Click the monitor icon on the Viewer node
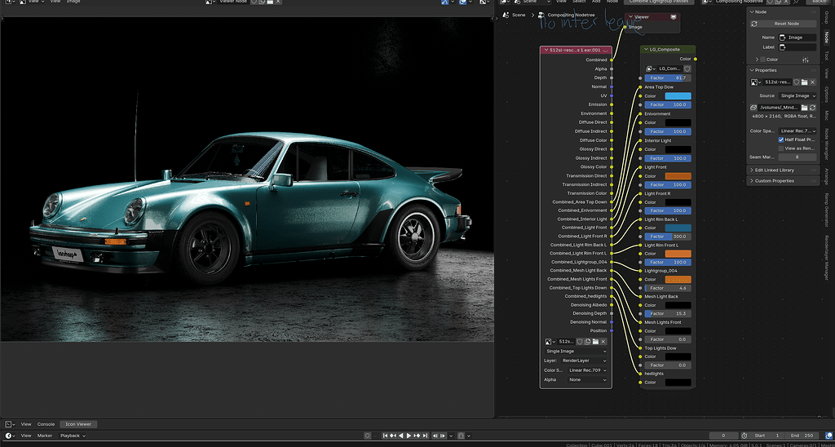835x447 pixels. click(674, 17)
